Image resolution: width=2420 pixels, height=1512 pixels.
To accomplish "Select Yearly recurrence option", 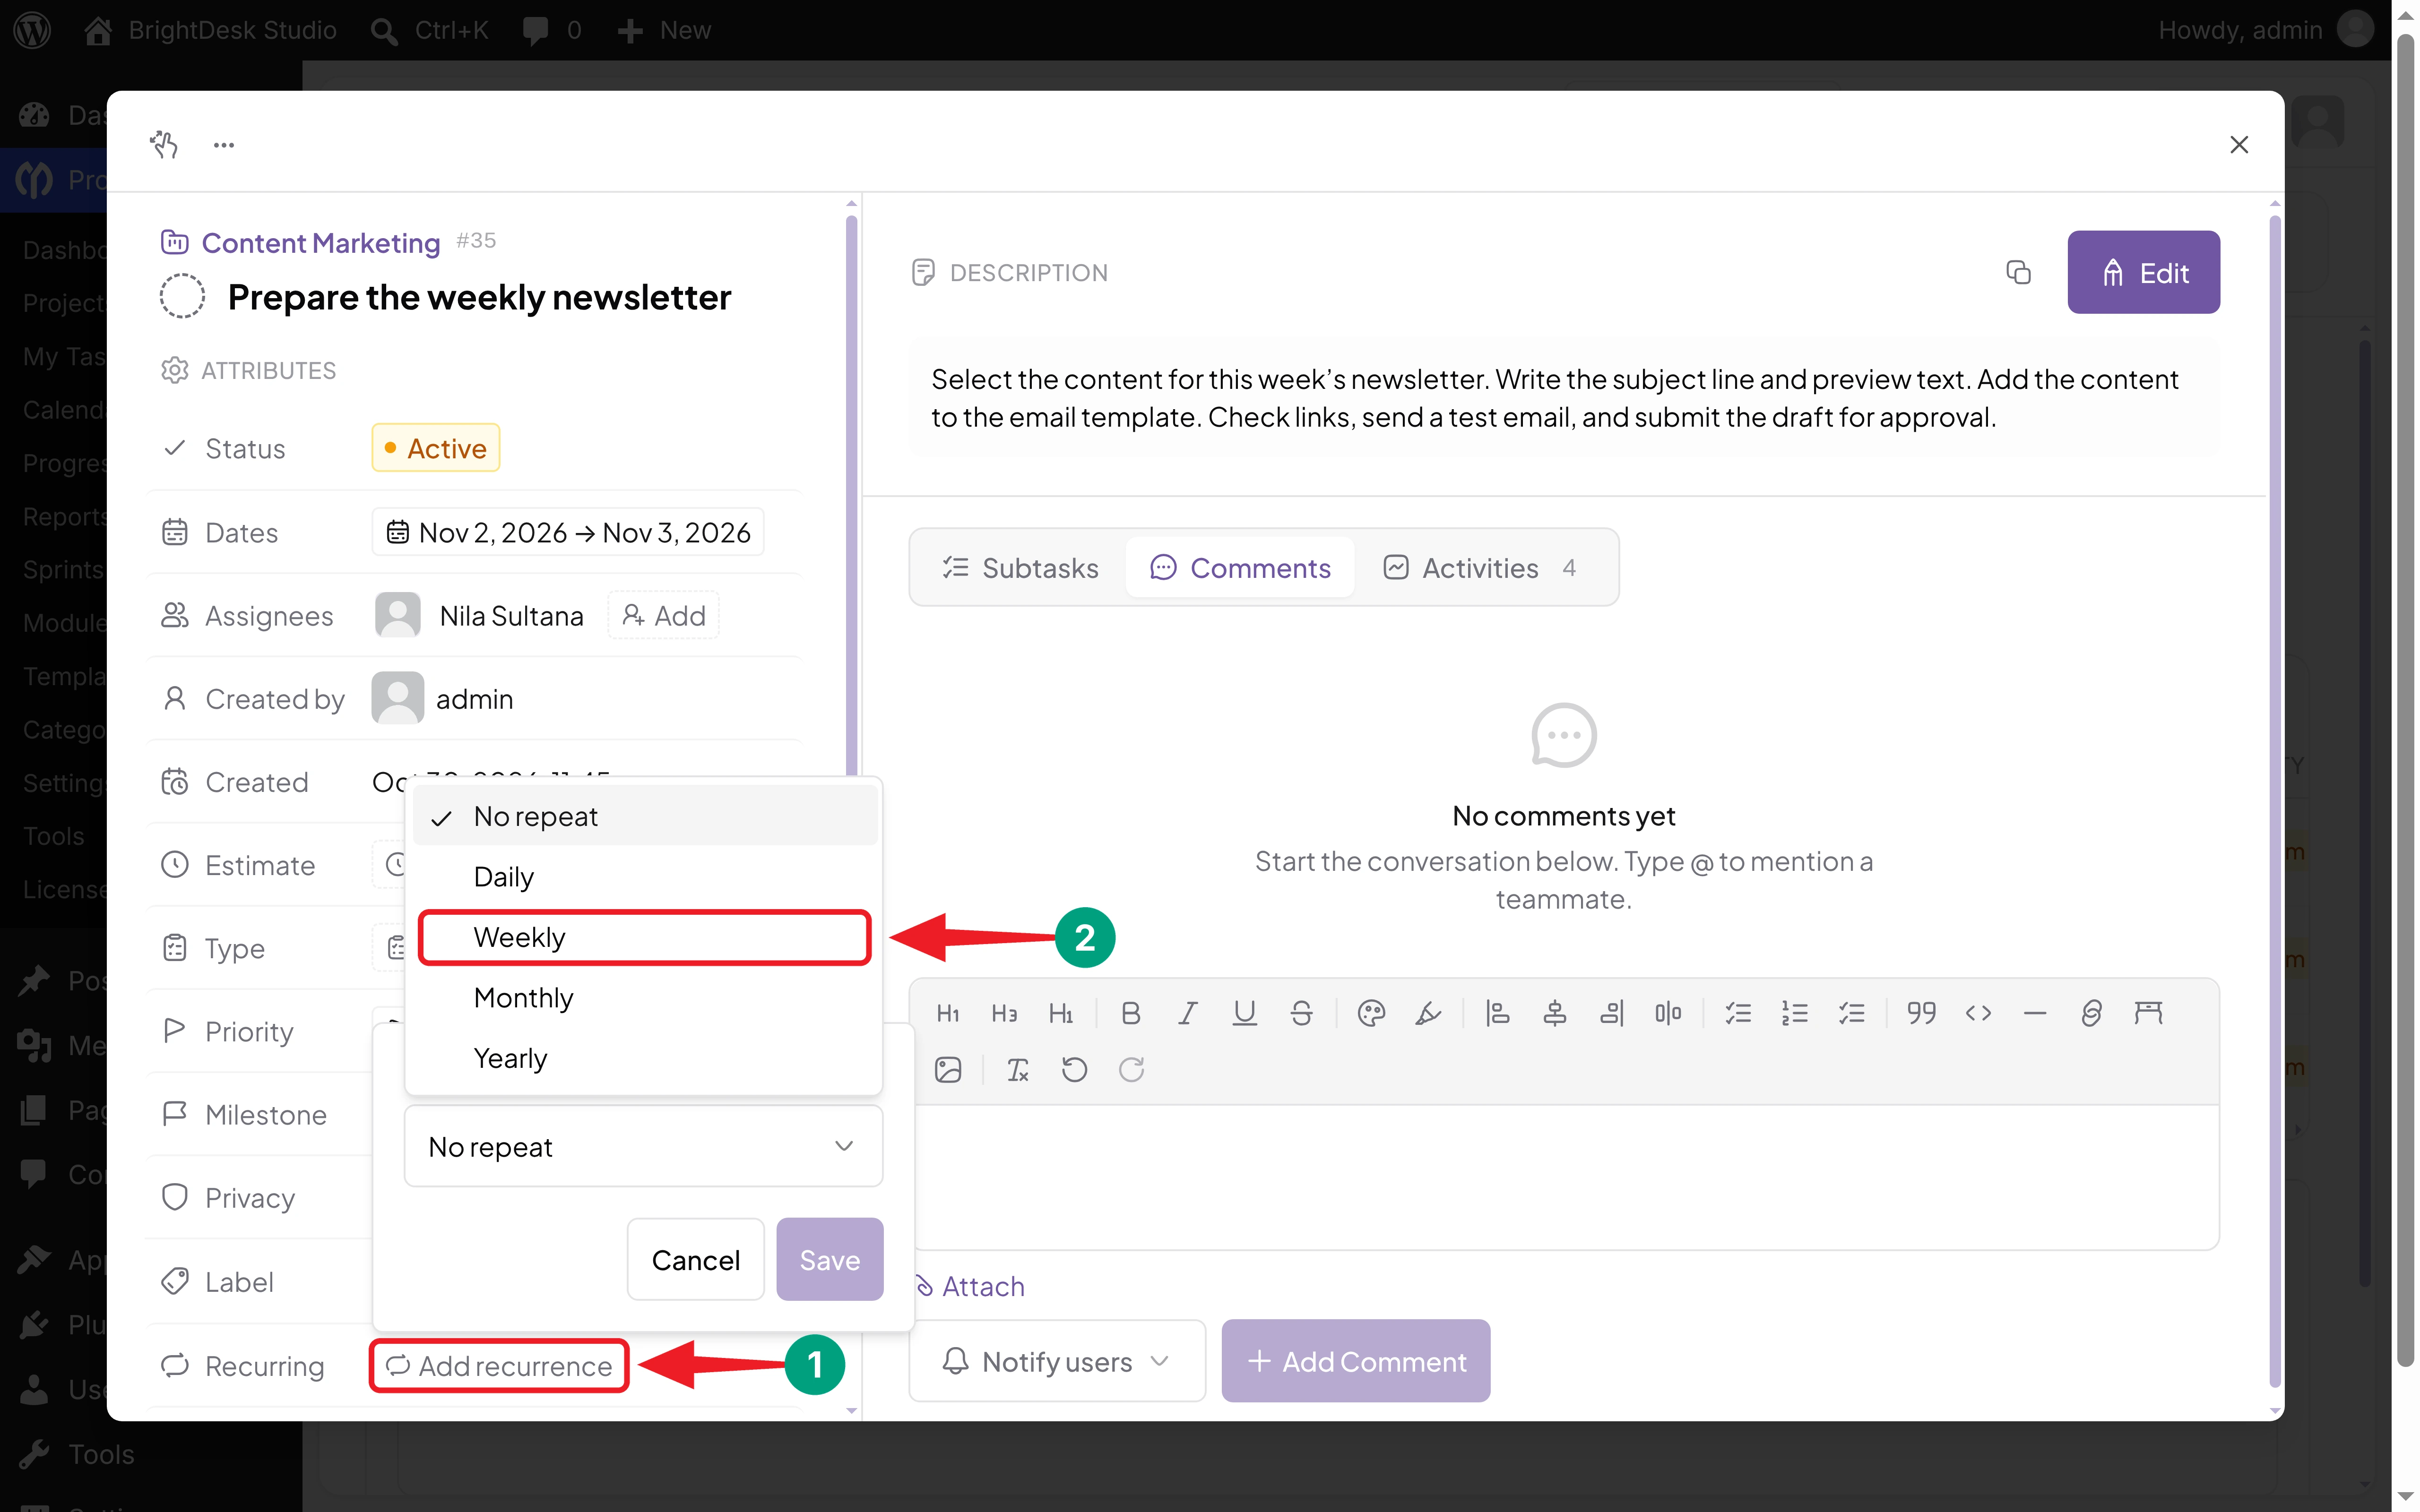I will (644, 1058).
